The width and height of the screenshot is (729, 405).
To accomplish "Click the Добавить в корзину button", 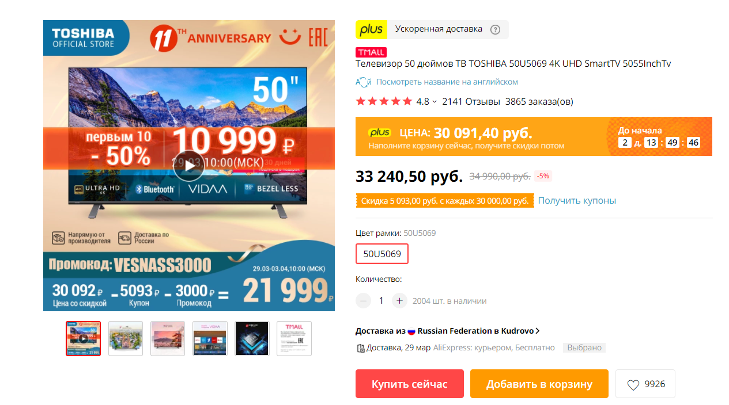I will (x=539, y=384).
